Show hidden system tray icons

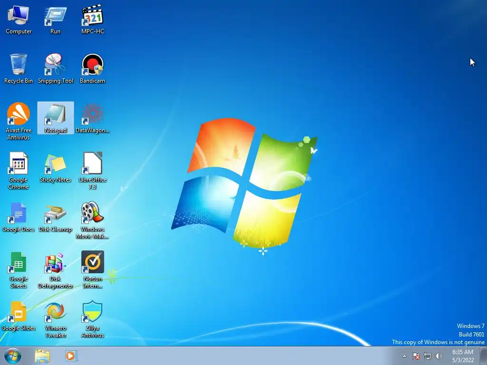click(404, 356)
